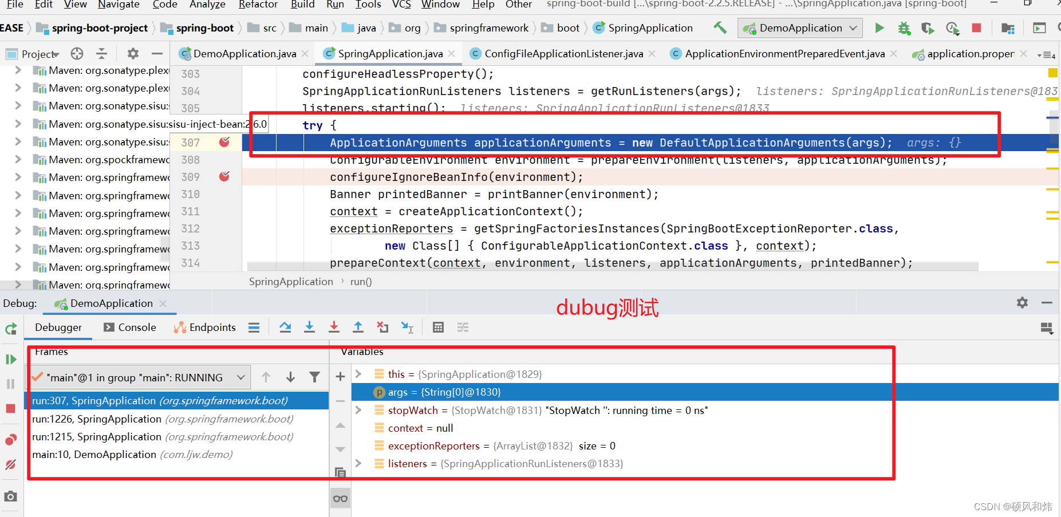The height and width of the screenshot is (517, 1061).
Task: Rerun DemoApplication from debug sidebar
Action: [x=11, y=329]
